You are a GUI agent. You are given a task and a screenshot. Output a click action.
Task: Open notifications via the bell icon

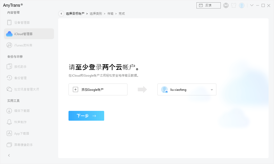226,5
